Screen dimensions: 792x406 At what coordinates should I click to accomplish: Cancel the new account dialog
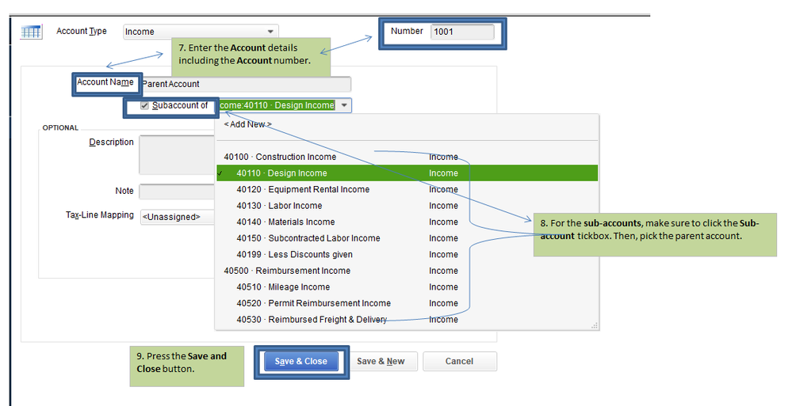[x=459, y=362]
